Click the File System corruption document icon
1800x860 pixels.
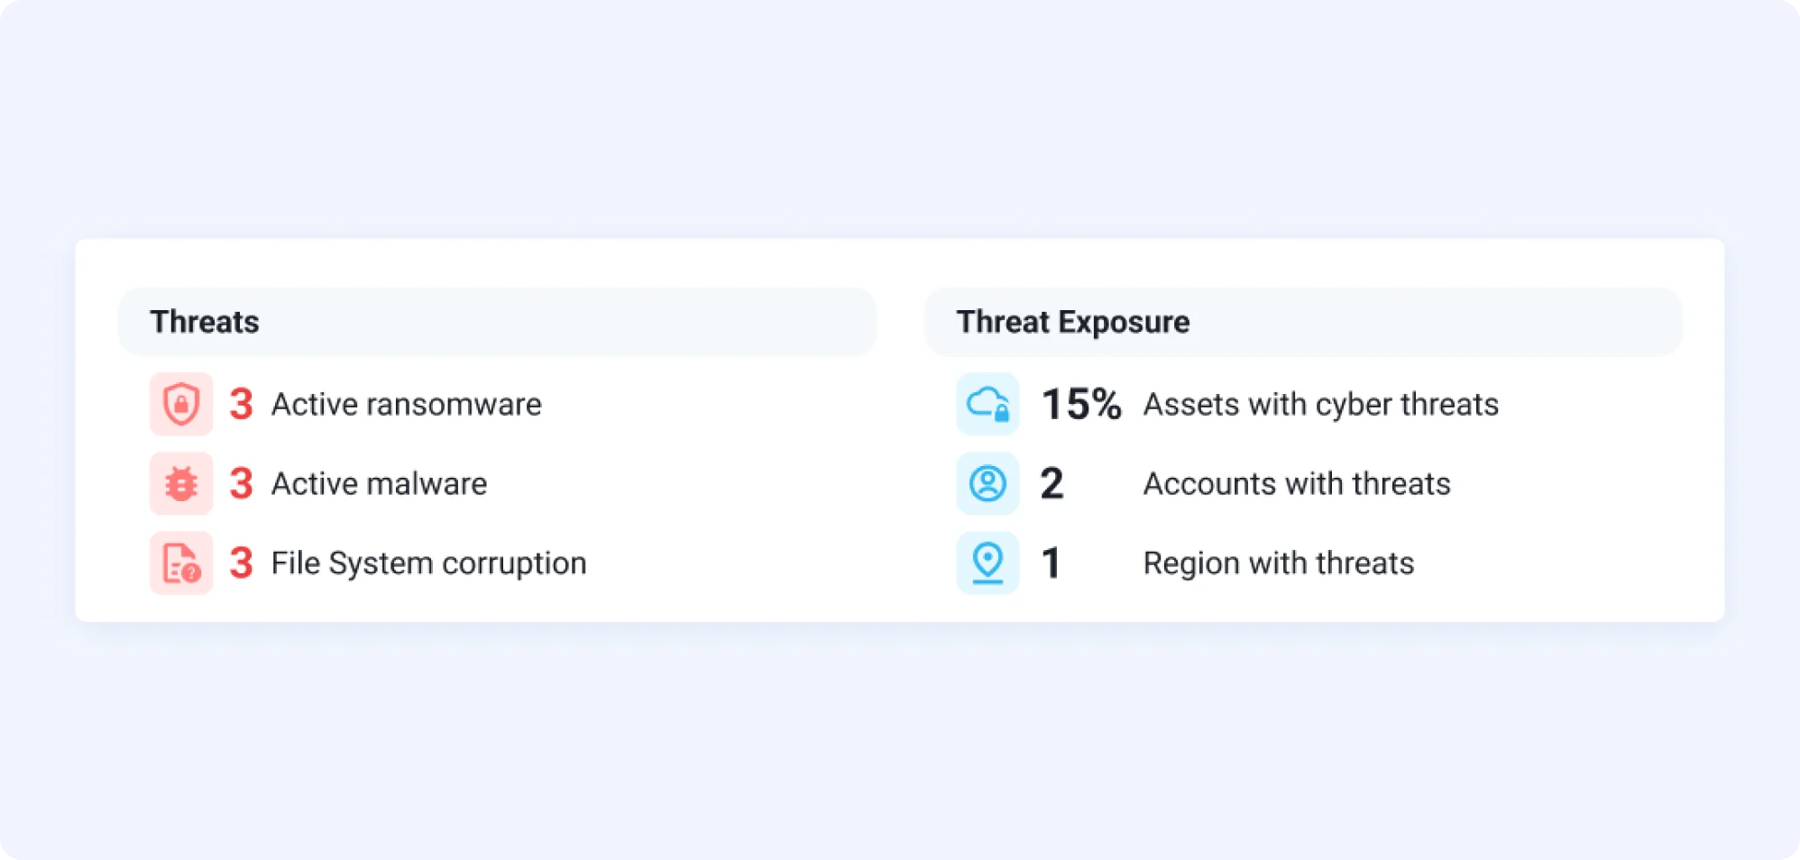pyautogui.click(x=181, y=563)
